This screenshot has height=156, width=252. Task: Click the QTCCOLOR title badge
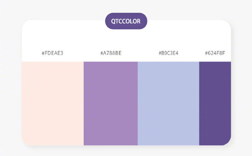[x=126, y=21]
